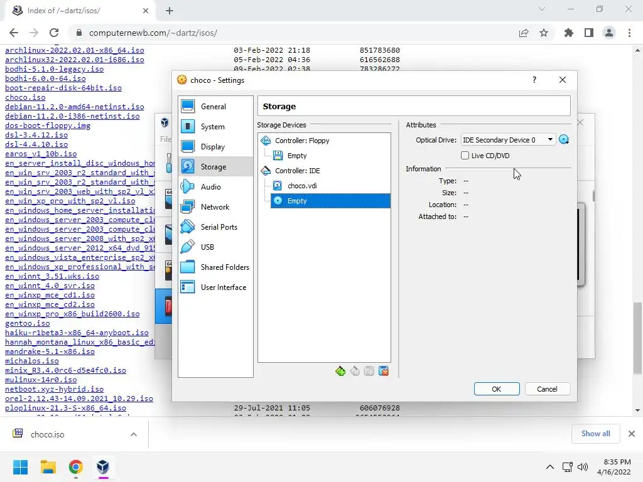643x482 pixels.
Task: Select the choco.vdi hard disk entry
Action: point(302,186)
